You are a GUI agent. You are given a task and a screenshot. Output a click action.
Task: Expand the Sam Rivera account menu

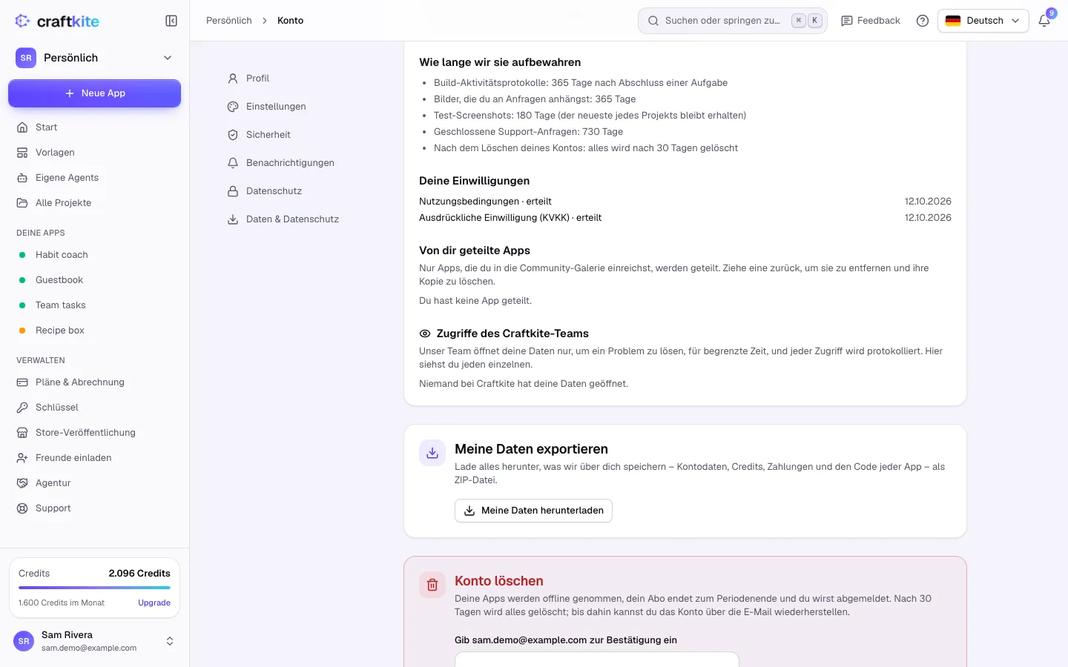[94, 641]
